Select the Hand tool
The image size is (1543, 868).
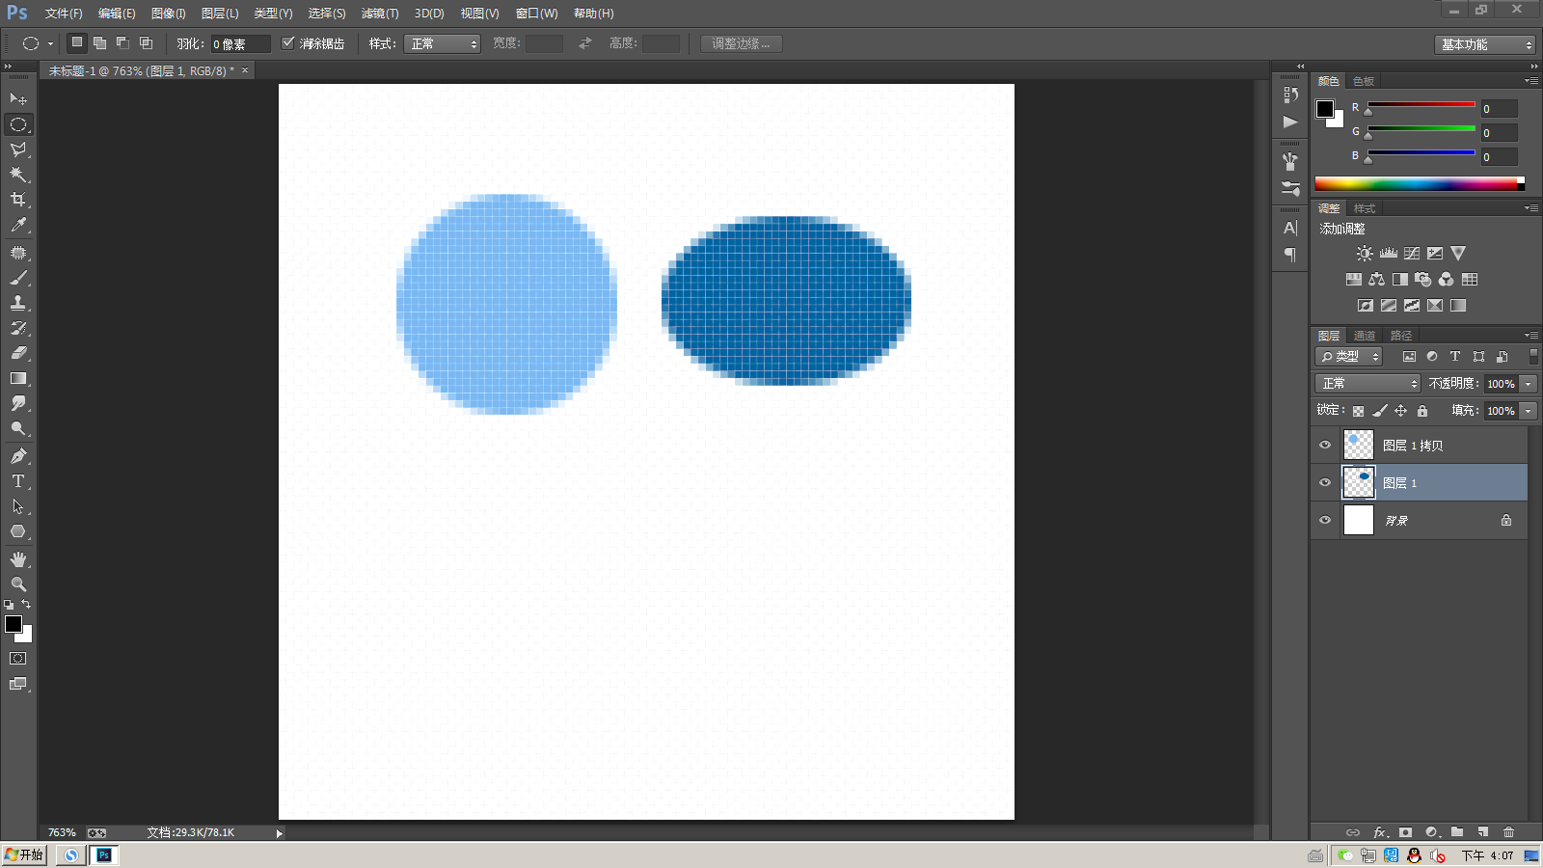[18, 559]
